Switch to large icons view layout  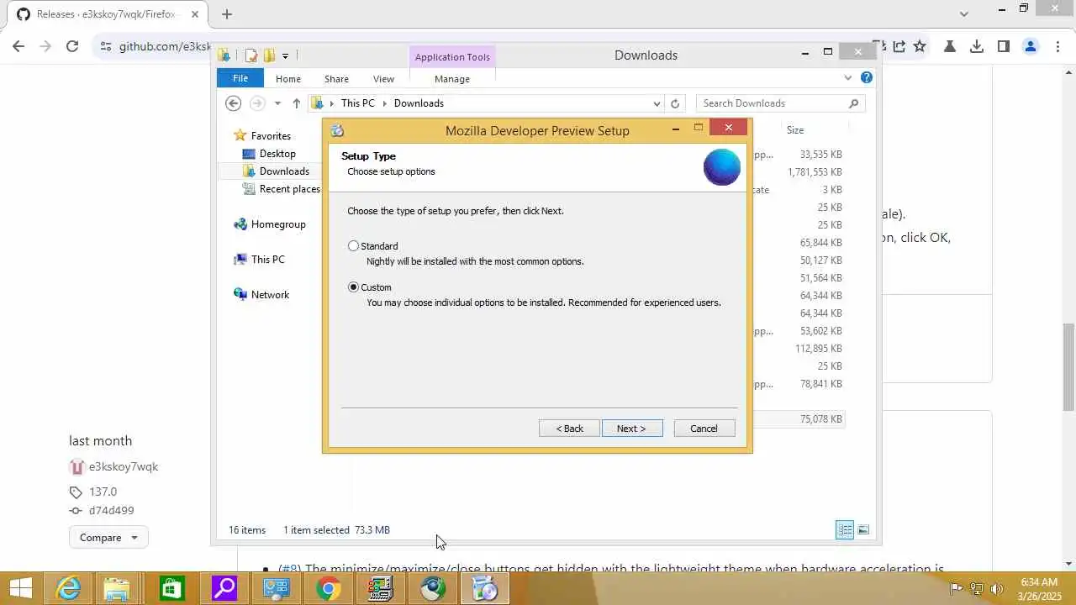coord(863,529)
